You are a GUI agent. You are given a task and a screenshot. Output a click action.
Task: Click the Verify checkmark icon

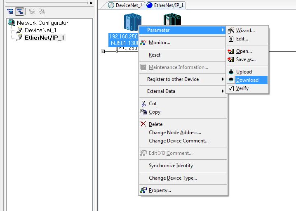[x=231, y=88]
